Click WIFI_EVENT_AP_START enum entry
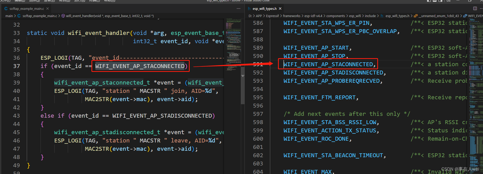Viewport: 483px width, 174px height. point(316,48)
